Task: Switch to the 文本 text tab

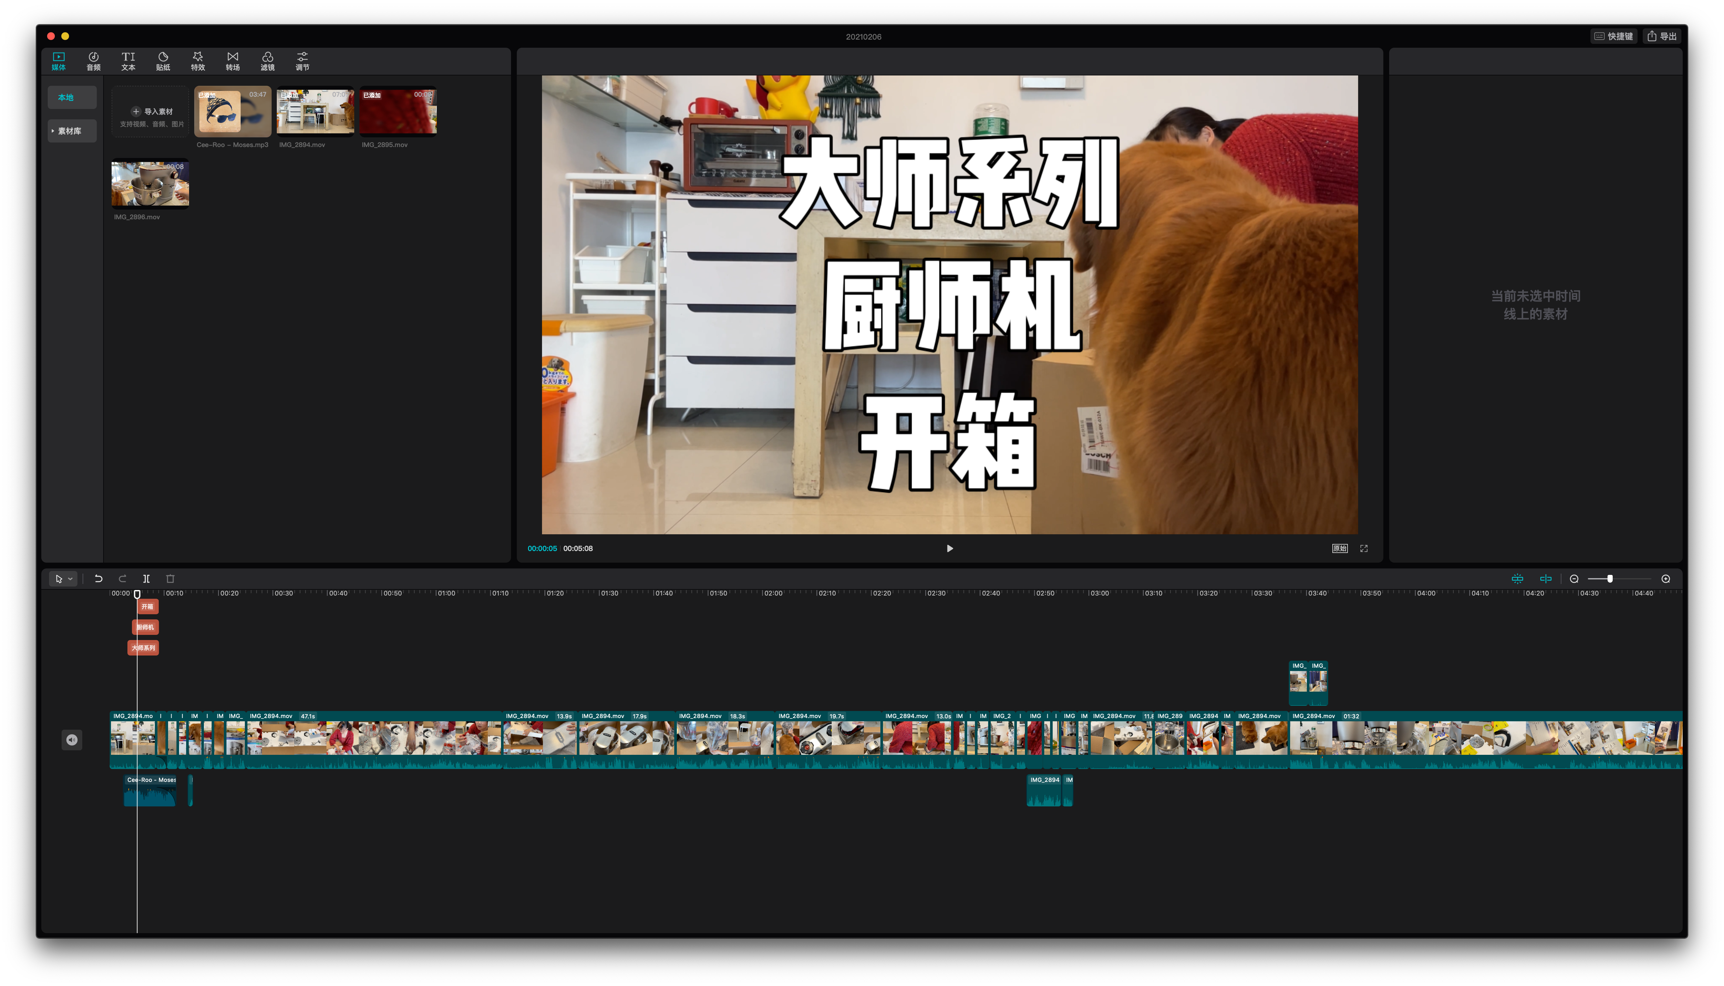Action: [x=128, y=61]
